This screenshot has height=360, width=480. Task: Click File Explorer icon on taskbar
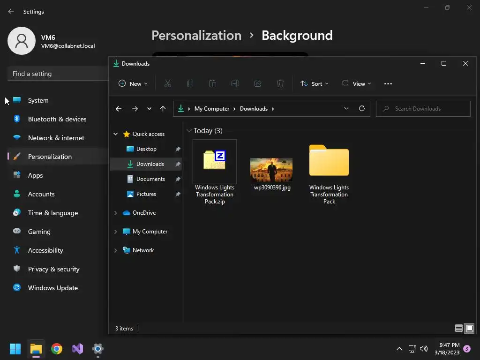coord(36,349)
